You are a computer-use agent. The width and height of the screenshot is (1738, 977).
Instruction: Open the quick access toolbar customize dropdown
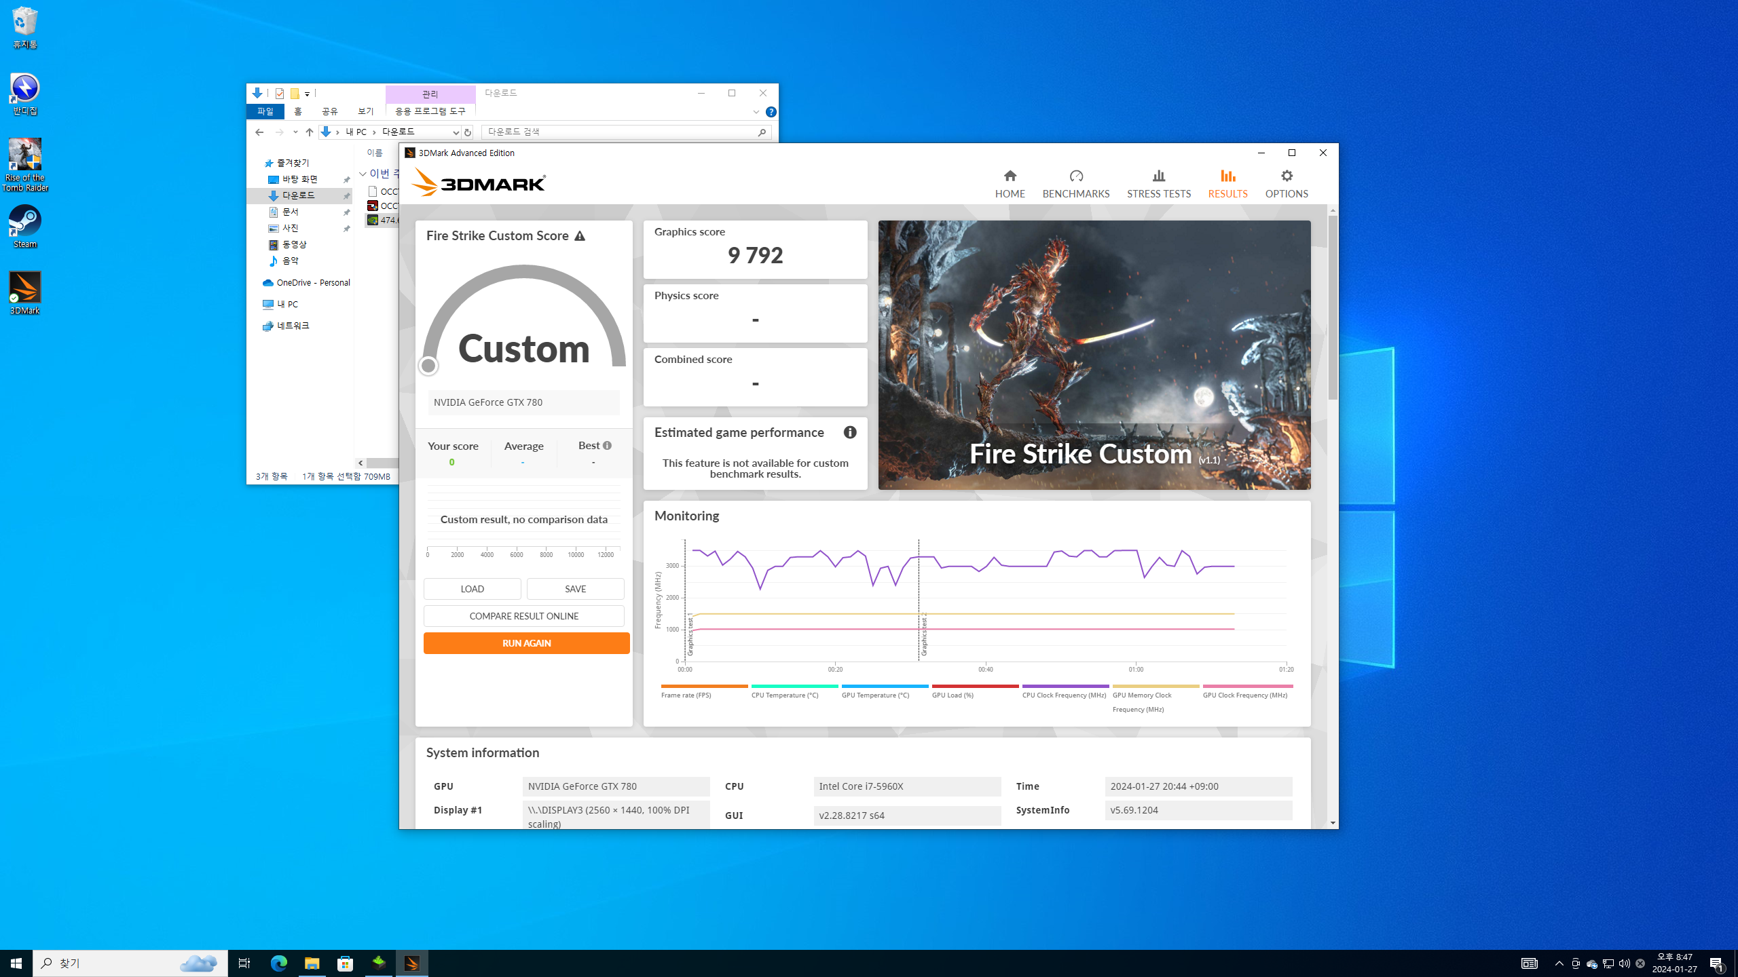click(308, 94)
